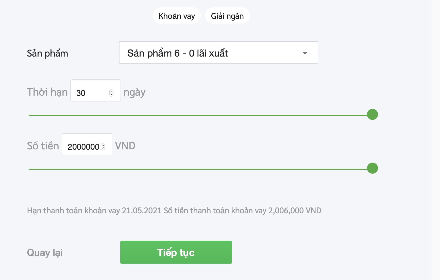
Task: Open the Sản phẩm product dropdown
Action: [x=218, y=53]
